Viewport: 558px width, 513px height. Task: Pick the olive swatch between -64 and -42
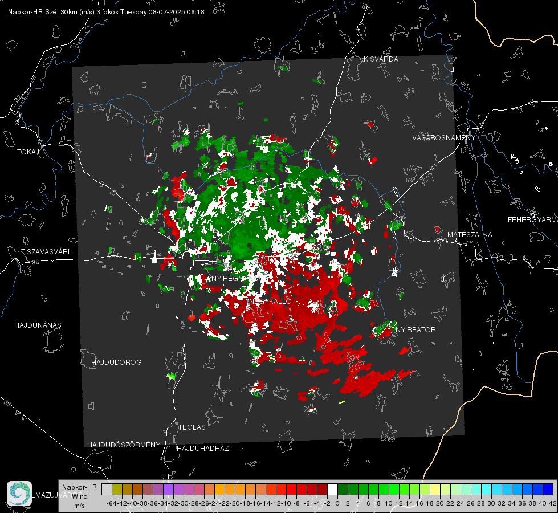coord(117,489)
